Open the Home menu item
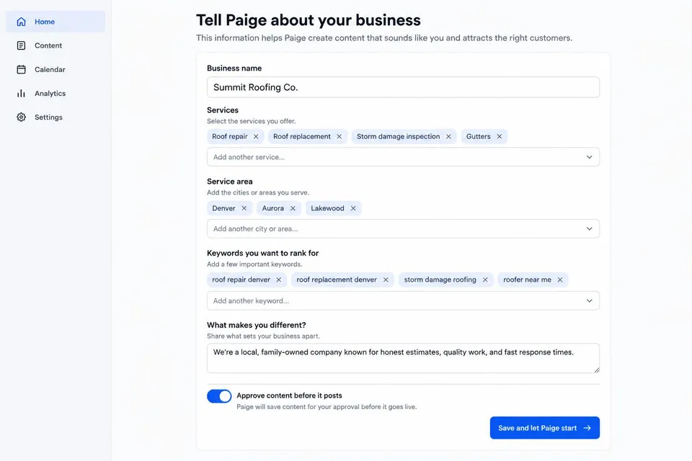The height and width of the screenshot is (461, 692). point(56,22)
